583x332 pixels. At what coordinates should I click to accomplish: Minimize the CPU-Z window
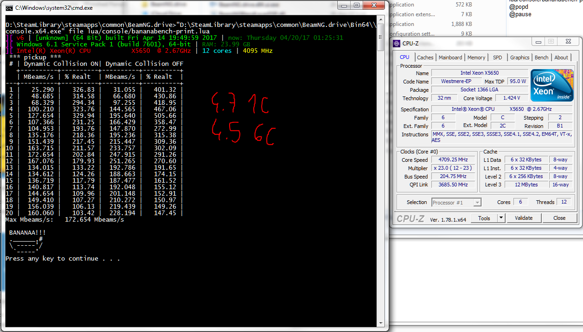(x=538, y=42)
